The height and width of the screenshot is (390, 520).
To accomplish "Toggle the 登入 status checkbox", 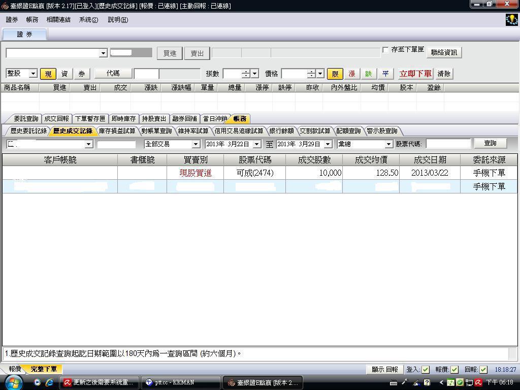I will pos(426,370).
